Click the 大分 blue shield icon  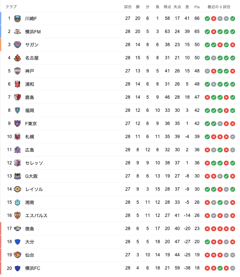click(x=17, y=242)
